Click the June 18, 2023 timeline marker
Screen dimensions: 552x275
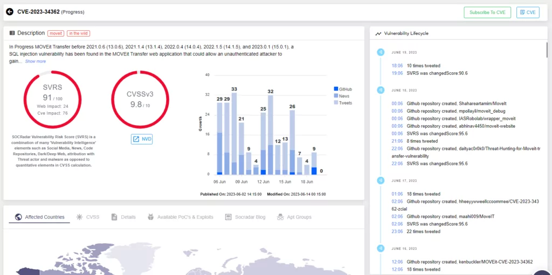pos(381,90)
